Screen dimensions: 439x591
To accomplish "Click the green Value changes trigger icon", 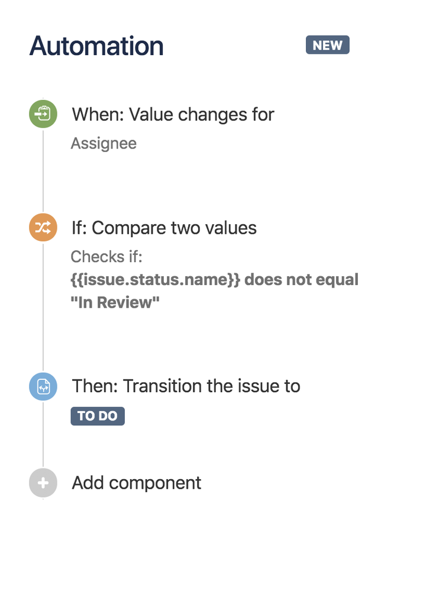I will 42,114.
